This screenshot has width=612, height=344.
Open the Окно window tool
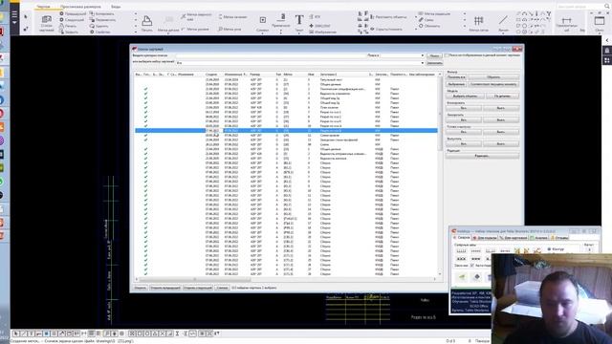(600, 23)
